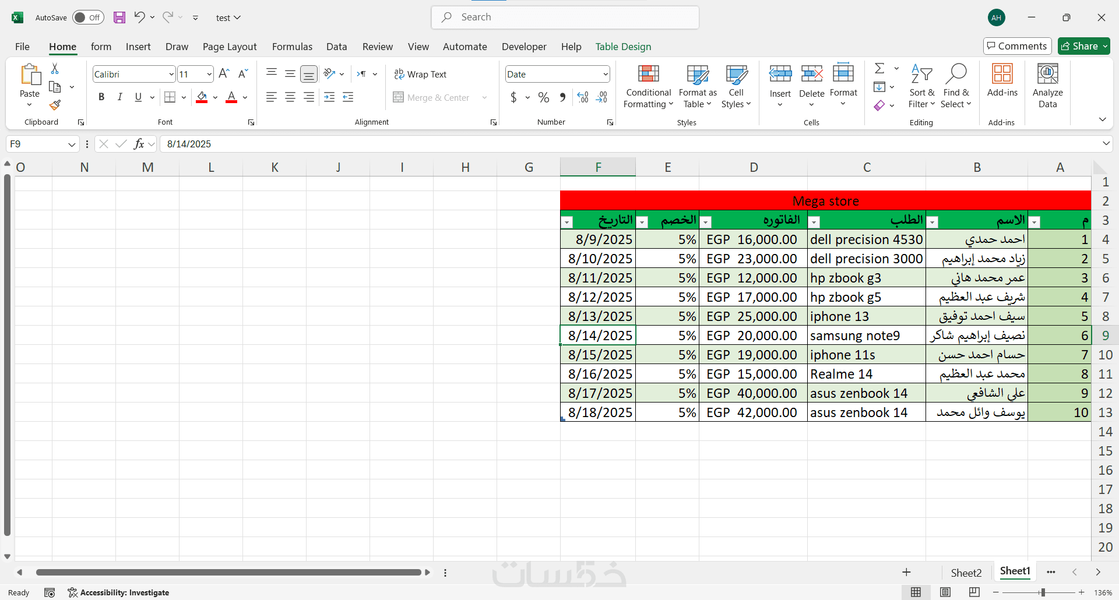Viewport: 1119px width, 600px height.
Task: Open the Number Format dropdown showing Date
Action: coord(606,74)
